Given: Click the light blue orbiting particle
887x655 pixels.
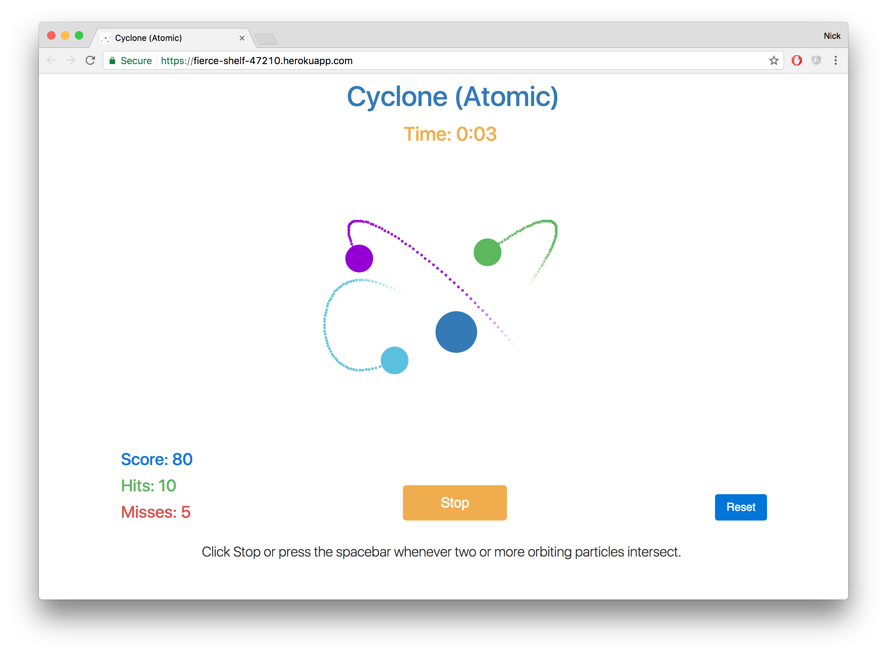Looking at the screenshot, I should pyautogui.click(x=394, y=360).
